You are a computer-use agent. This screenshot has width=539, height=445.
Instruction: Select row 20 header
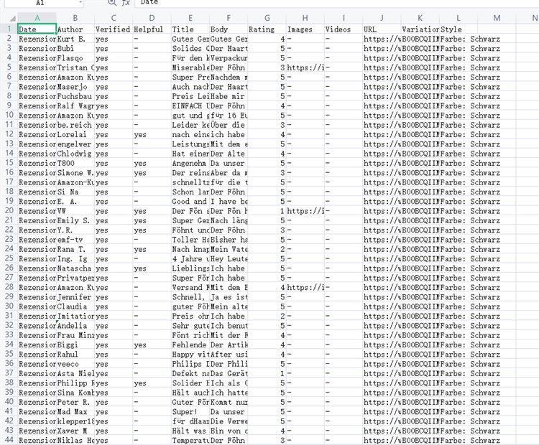point(8,211)
